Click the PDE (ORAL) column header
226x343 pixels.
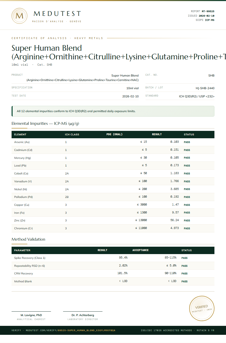tap(114, 135)
